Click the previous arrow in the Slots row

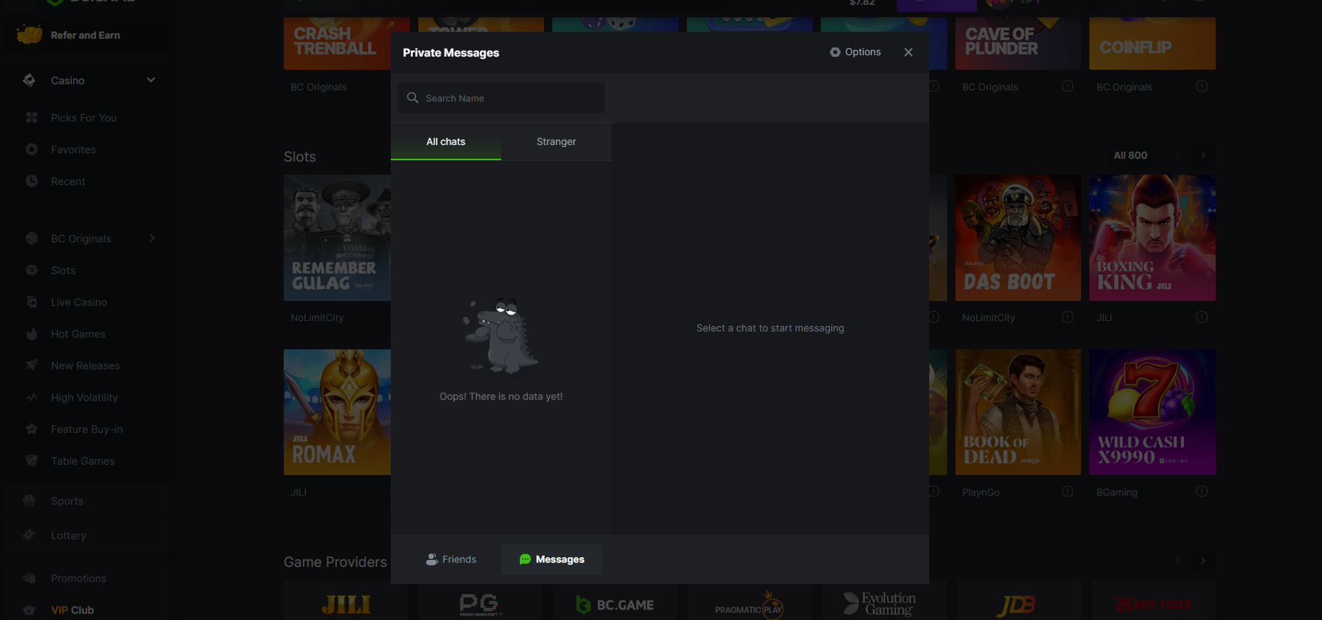pyautogui.click(x=1178, y=155)
